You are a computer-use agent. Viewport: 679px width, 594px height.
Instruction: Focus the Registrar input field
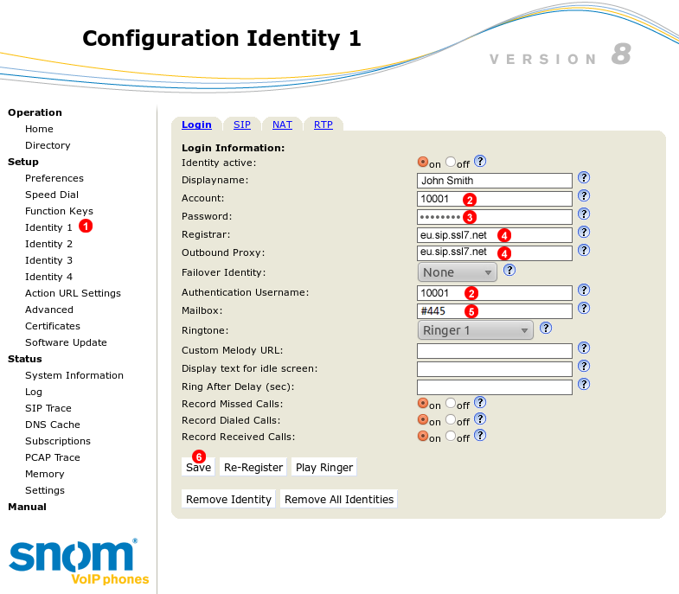(x=495, y=235)
